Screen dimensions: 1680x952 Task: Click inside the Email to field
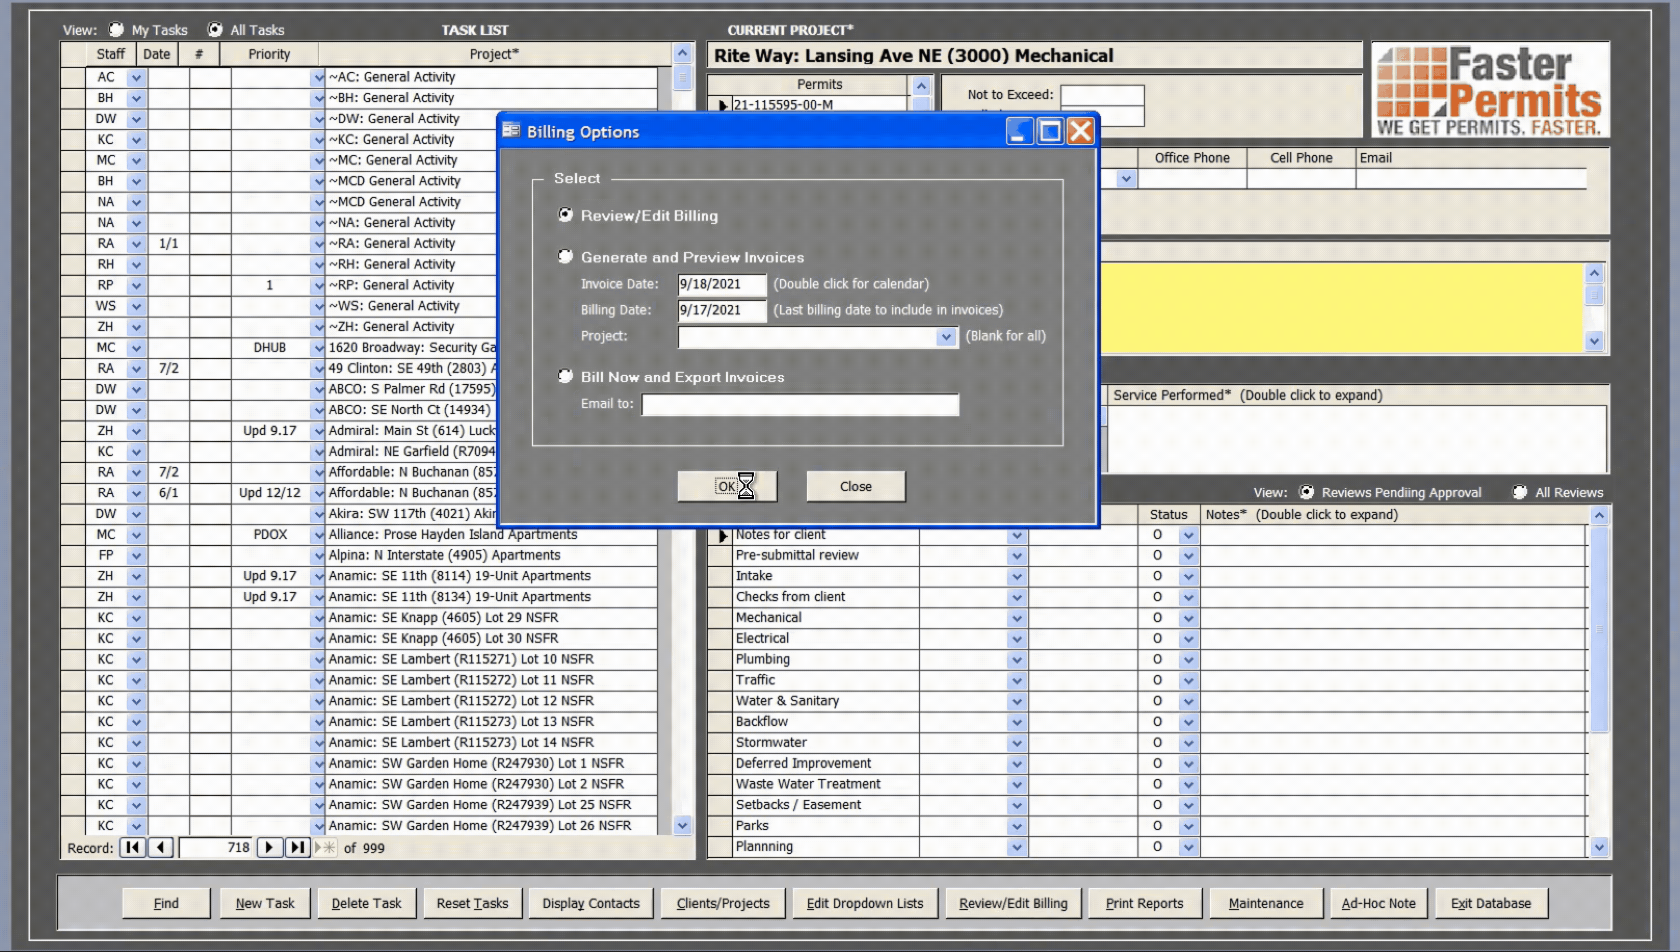(798, 404)
